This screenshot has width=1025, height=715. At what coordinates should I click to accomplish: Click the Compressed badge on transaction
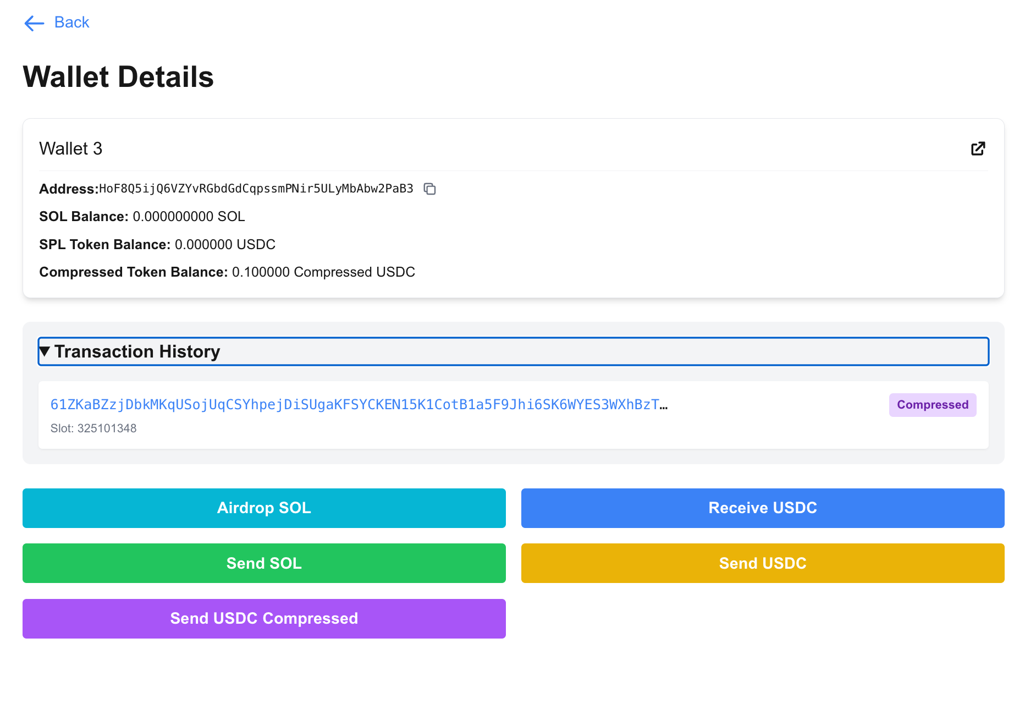pos(933,405)
